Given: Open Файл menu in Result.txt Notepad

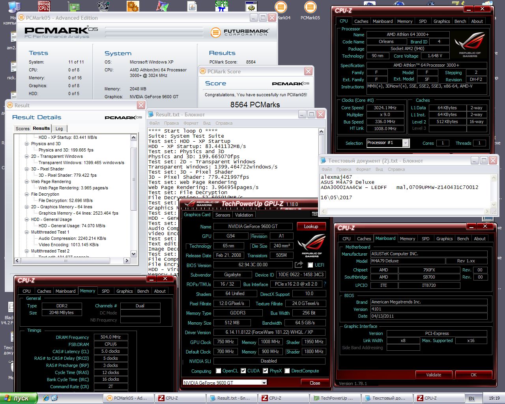Looking at the screenshot, I should (154, 123).
